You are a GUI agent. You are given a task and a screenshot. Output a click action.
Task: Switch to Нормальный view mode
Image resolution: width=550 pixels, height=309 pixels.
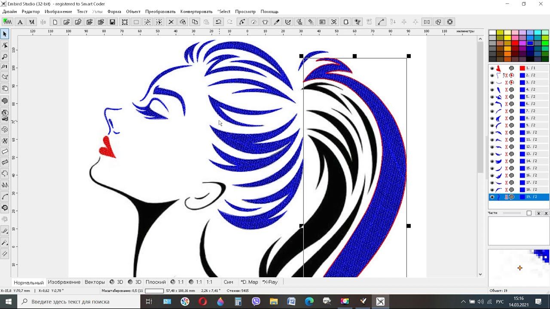[29, 282]
